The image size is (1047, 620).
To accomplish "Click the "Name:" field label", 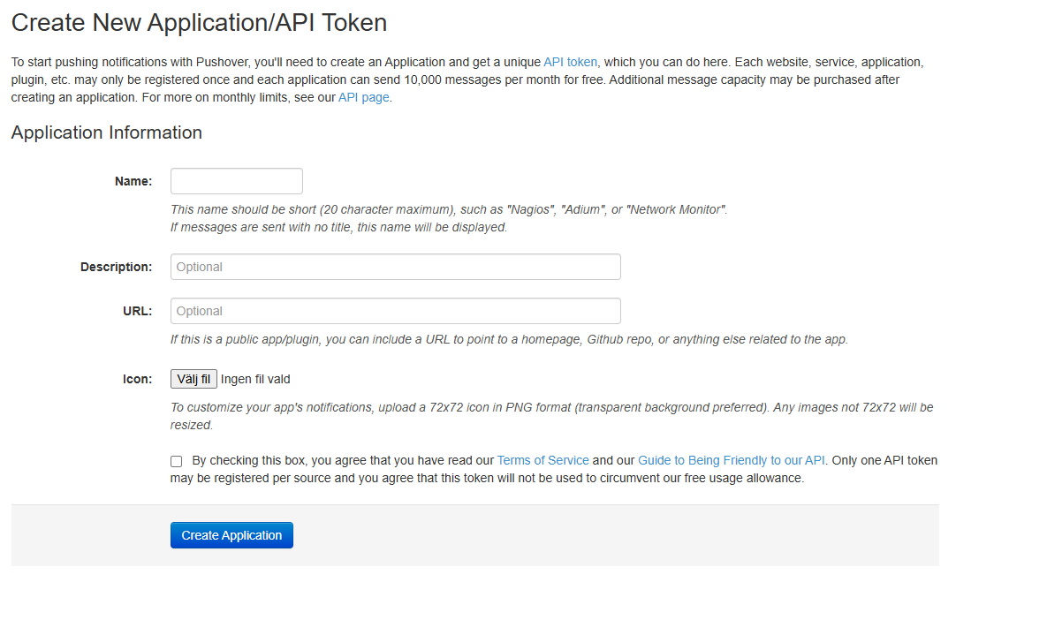I will tap(133, 181).
